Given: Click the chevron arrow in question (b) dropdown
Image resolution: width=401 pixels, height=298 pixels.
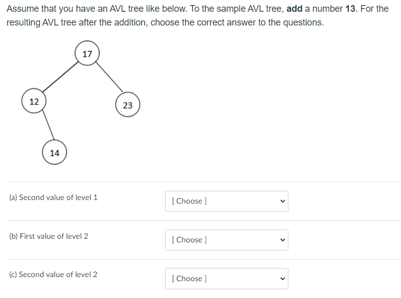Looking at the screenshot, I should [283, 240].
